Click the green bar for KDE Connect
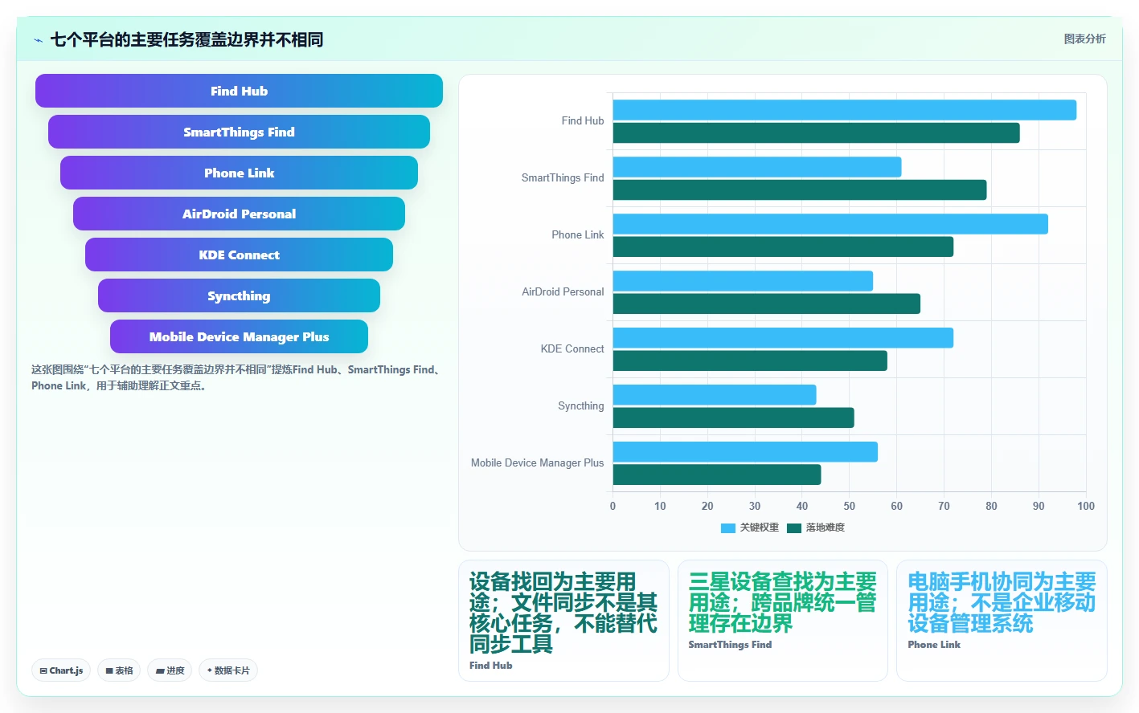 tap(750, 361)
